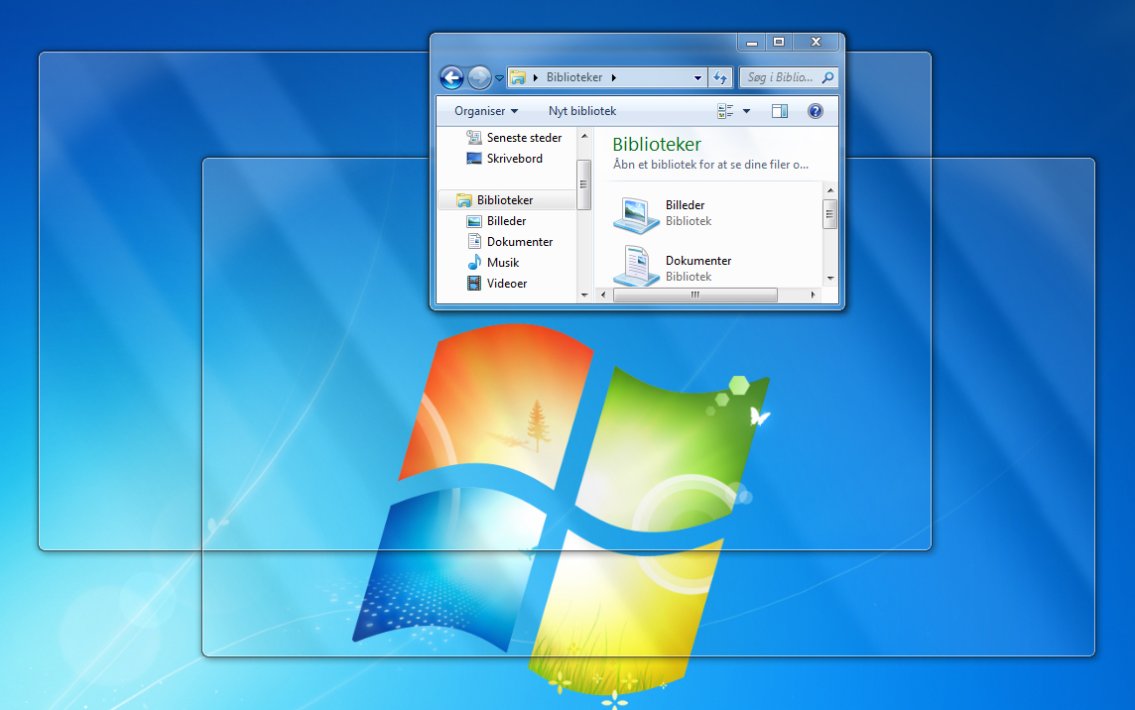Open address bar history dropdown
The image size is (1135, 710).
point(697,77)
